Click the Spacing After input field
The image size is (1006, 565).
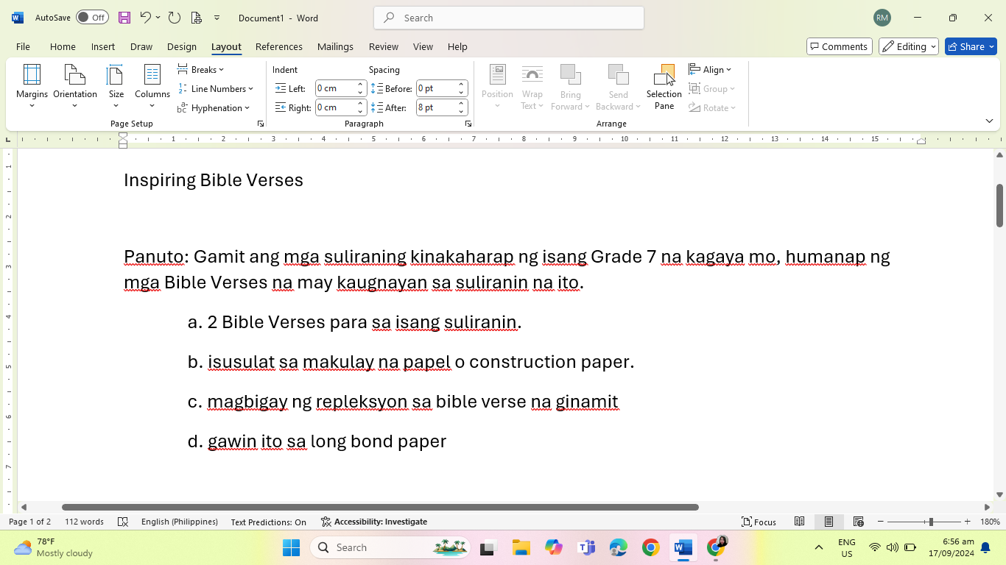(x=436, y=107)
